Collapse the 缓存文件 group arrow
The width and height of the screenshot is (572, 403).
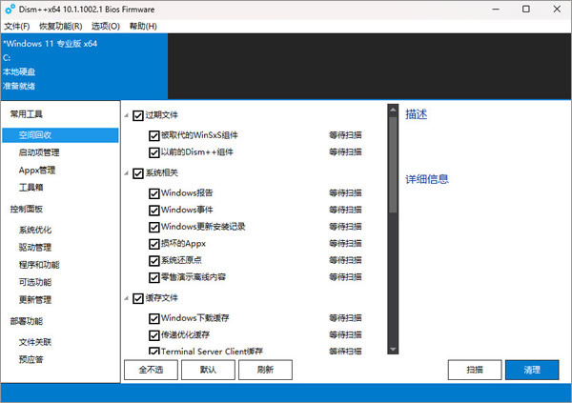pyautogui.click(x=127, y=298)
